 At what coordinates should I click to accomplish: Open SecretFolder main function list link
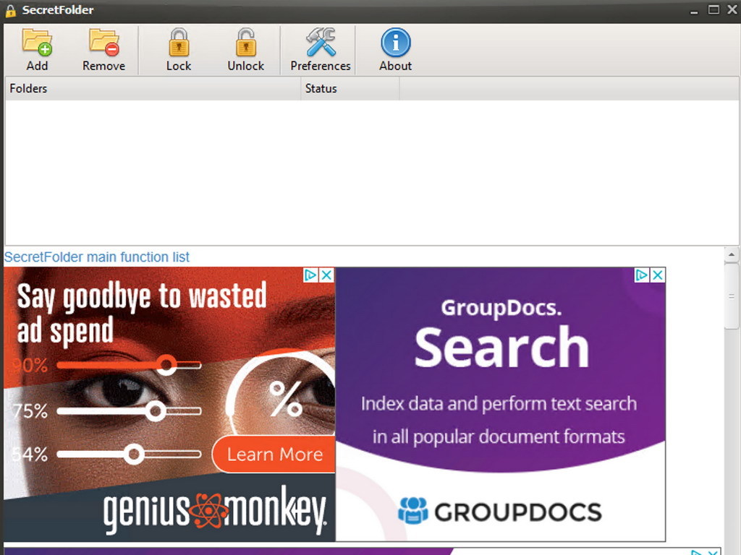click(x=96, y=257)
